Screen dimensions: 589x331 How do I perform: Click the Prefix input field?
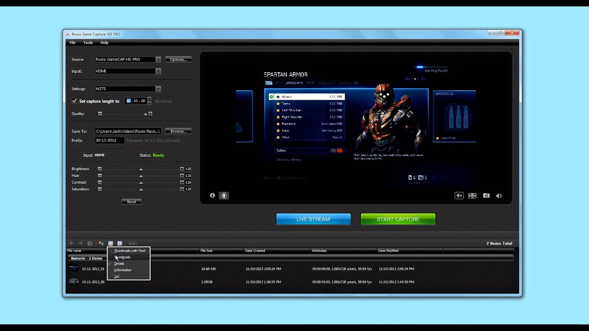click(x=109, y=140)
